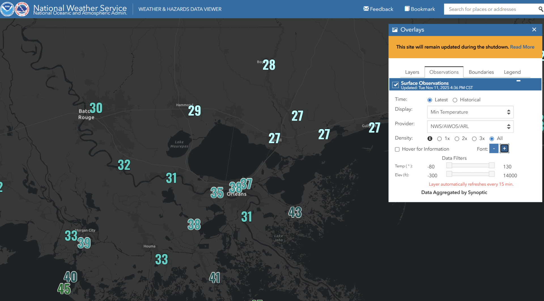
Task: Uncheck the Surface Observations checkbox
Action: [396, 85]
